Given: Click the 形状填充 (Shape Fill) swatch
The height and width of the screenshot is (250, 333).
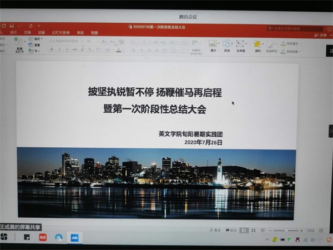Looking at the screenshot, I should [283, 43].
